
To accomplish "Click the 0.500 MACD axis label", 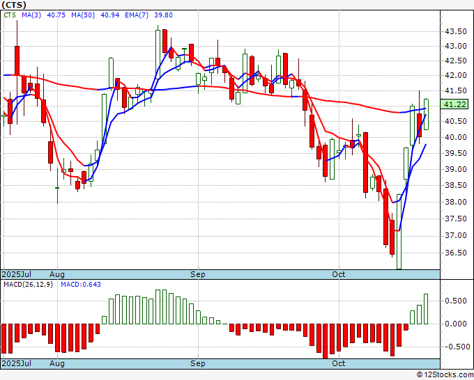I will (456, 301).
